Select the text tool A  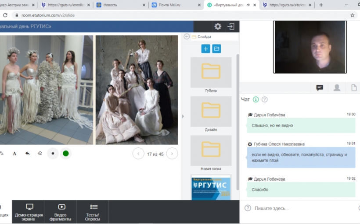[14, 154]
